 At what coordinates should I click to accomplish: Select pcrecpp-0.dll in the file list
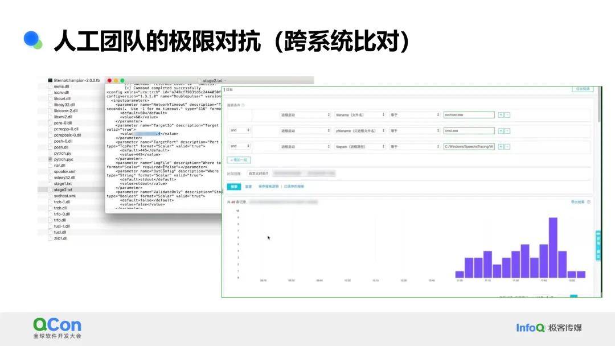(66, 129)
